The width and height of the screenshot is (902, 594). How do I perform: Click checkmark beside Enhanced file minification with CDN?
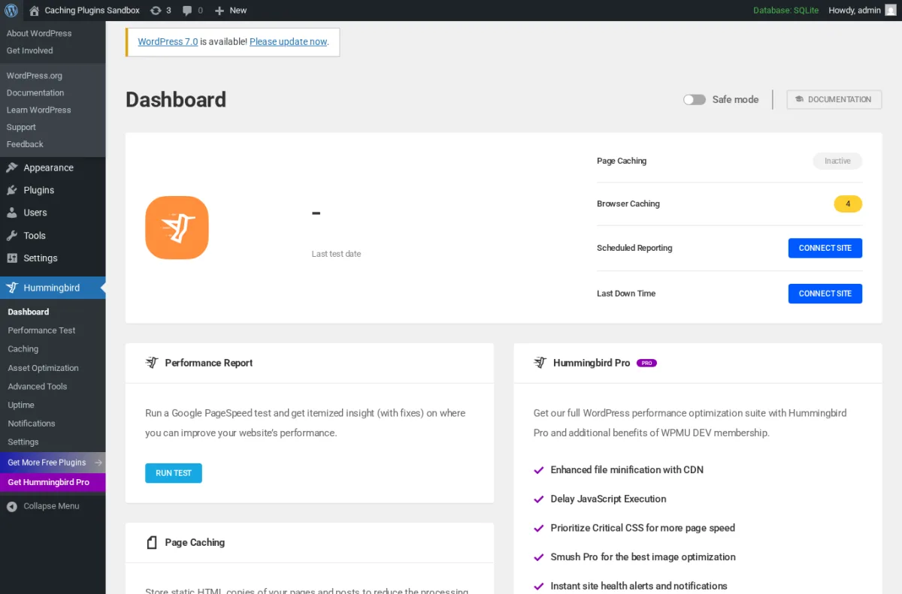click(538, 470)
